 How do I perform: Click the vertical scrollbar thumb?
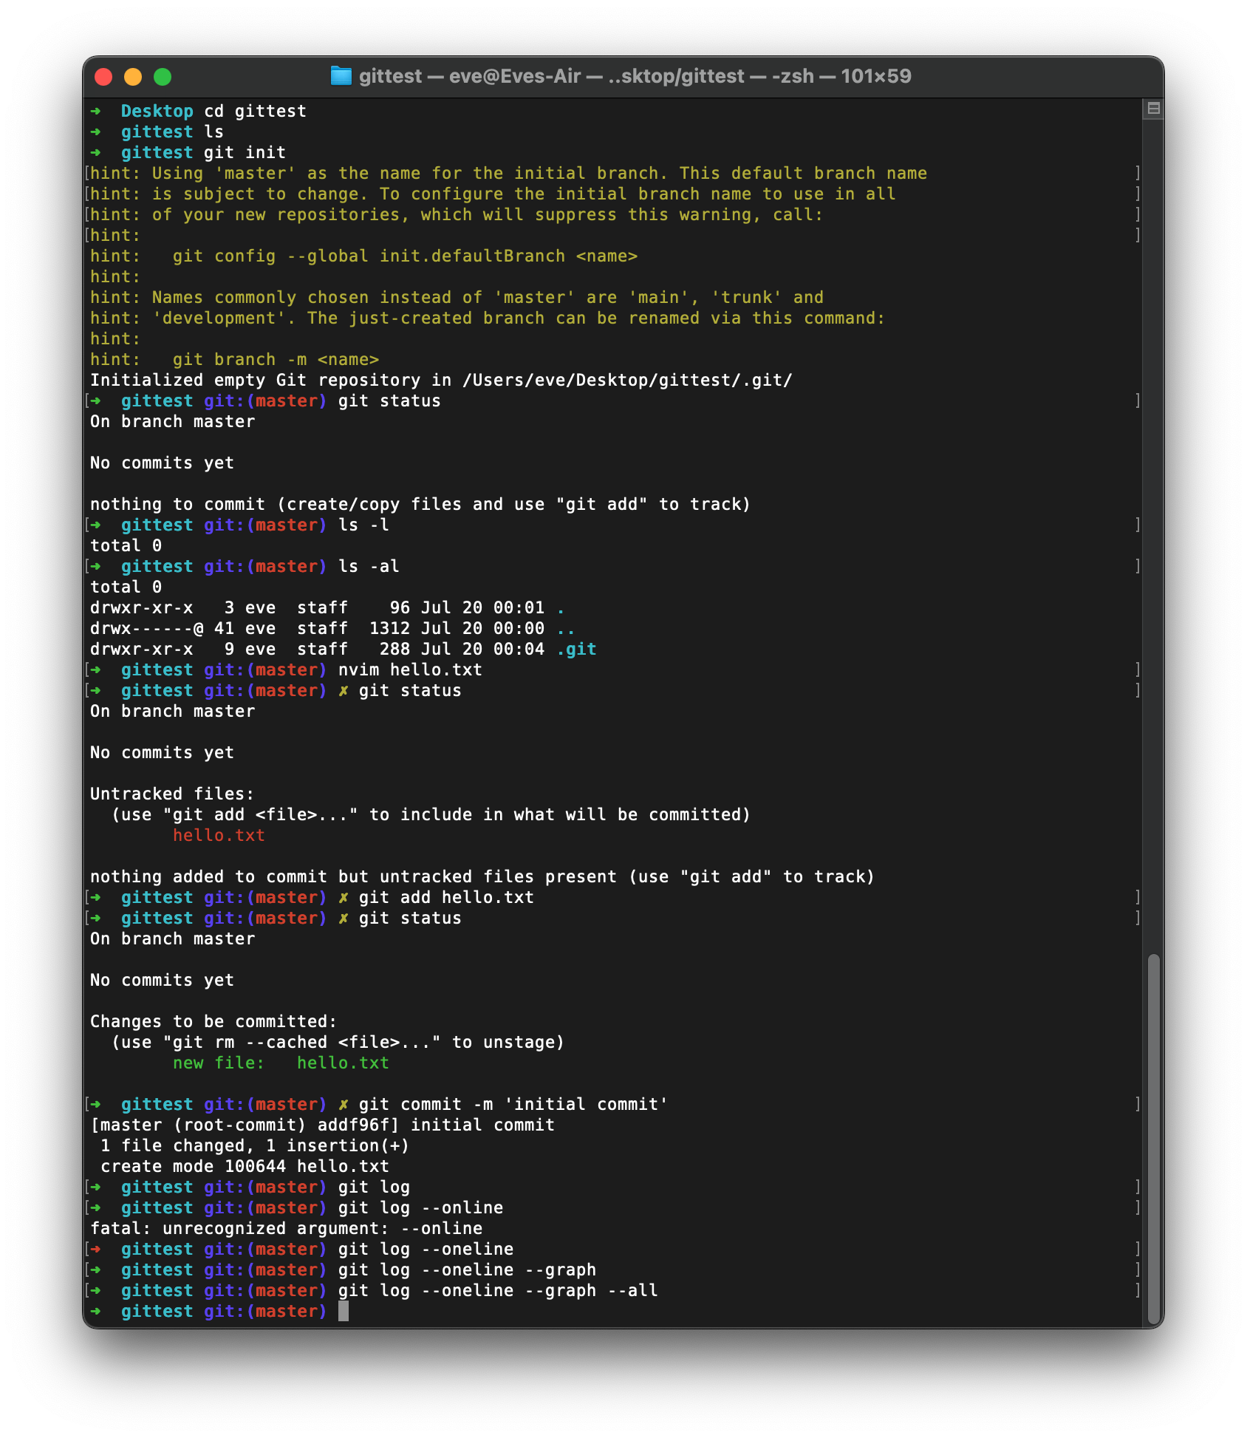1153,1139
